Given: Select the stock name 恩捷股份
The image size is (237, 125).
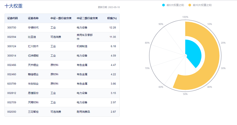Looking at the screenshot, I should [x=33, y=93].
